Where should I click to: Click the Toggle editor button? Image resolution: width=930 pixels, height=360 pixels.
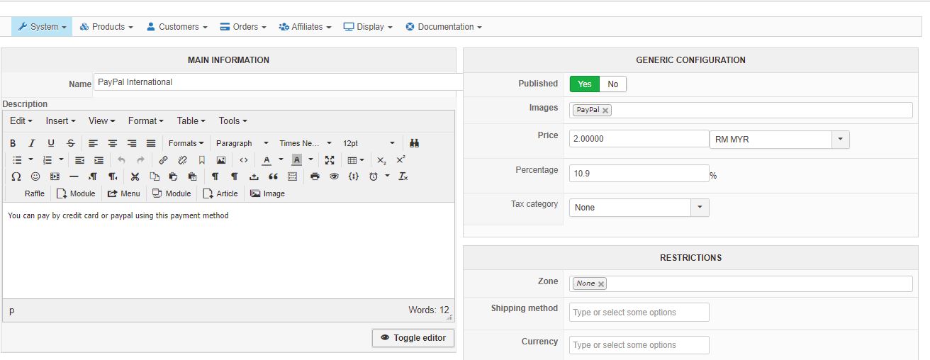[413, 338]
